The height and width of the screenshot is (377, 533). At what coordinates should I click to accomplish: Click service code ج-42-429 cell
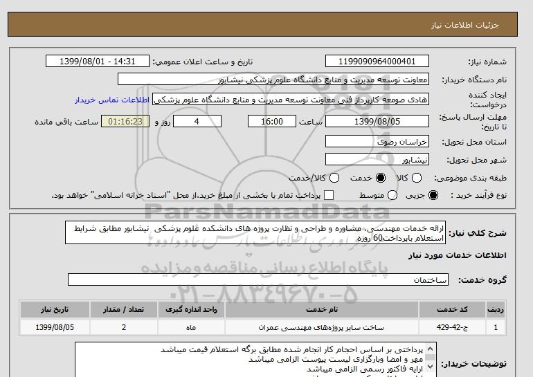pyautogui.click(x=452, y=327)
